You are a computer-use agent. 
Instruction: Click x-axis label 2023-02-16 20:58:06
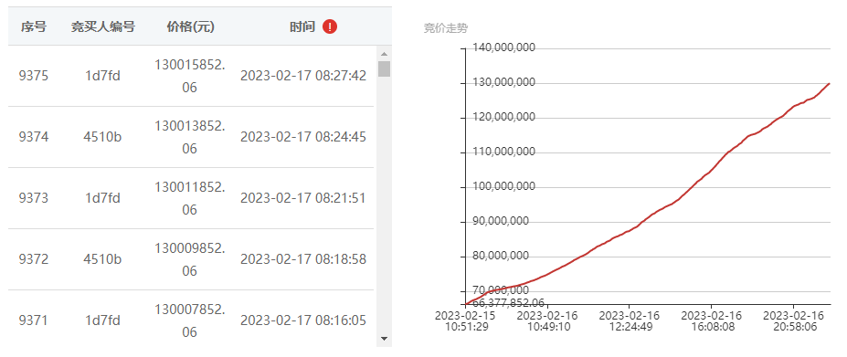[x=793, y=320]
